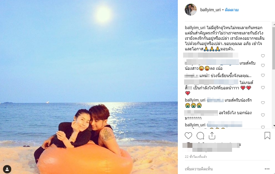
Task: Open the comment bubble icon
Action: coord(200,136)
